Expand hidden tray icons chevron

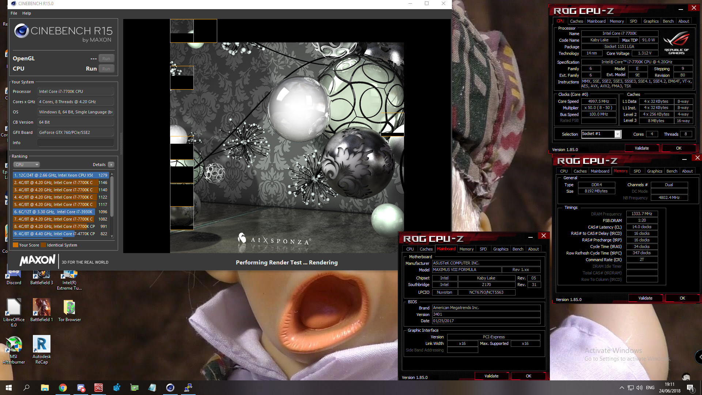click(622, 388)
